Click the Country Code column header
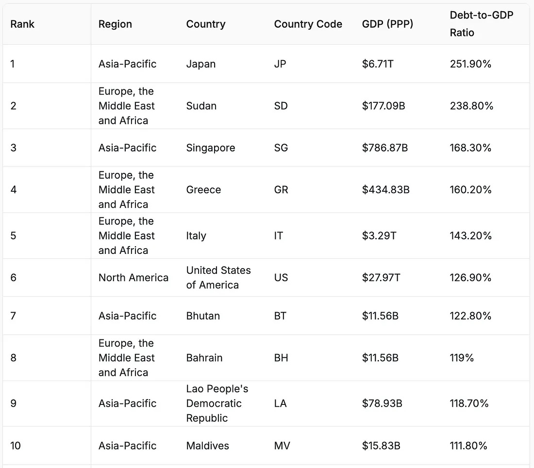This screenshot has width=534, height=468. click(308, 24)
